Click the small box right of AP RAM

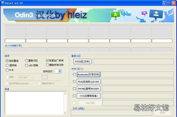[45, 77]
